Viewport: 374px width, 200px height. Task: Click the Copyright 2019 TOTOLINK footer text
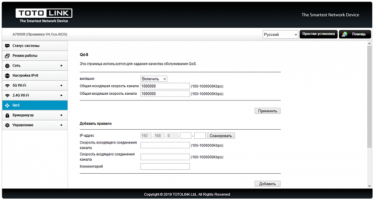(187, 195)
